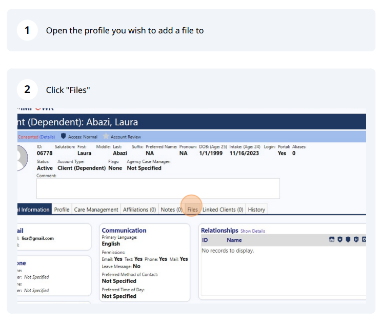Open the Consented (Details) link

(36, 137)
